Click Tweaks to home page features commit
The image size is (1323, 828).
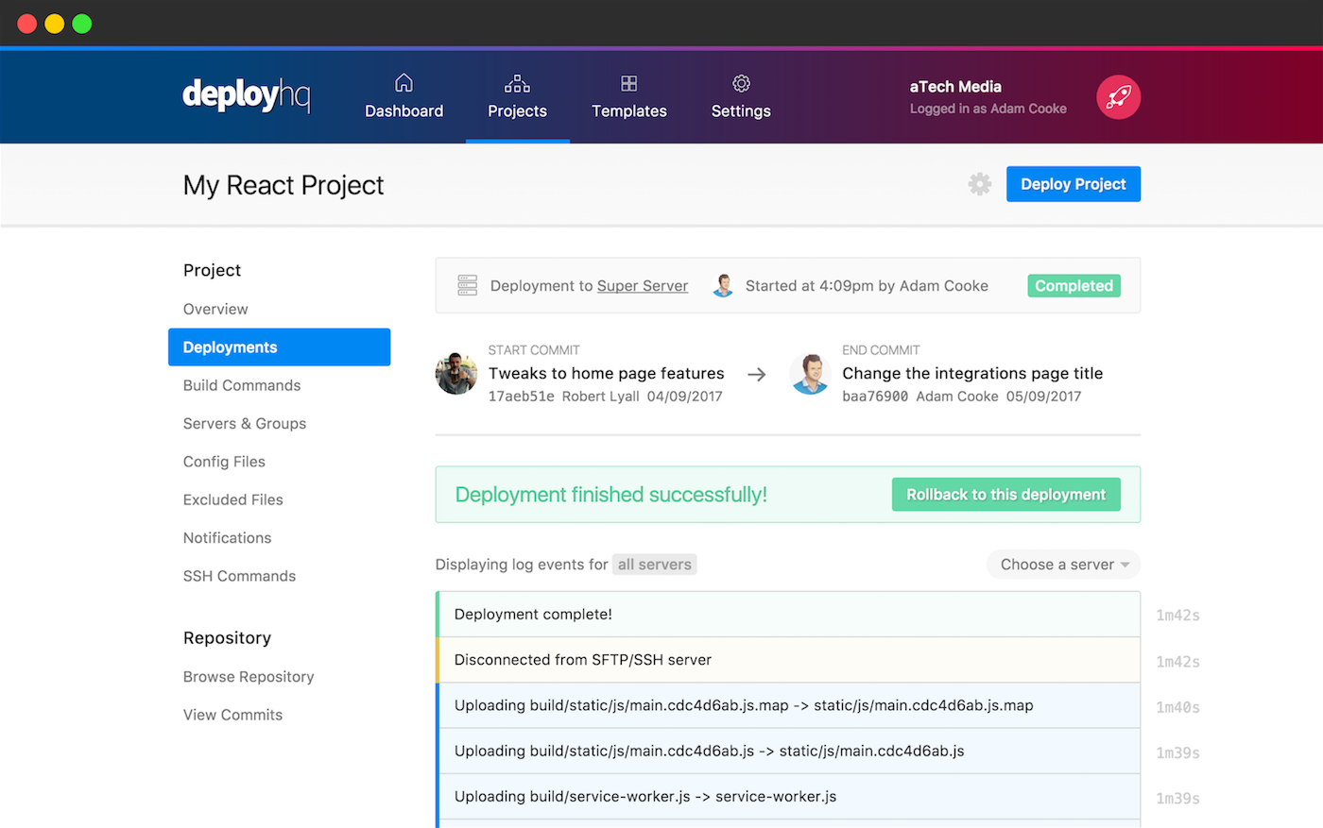pyautogui.click(x=606, y=374)
